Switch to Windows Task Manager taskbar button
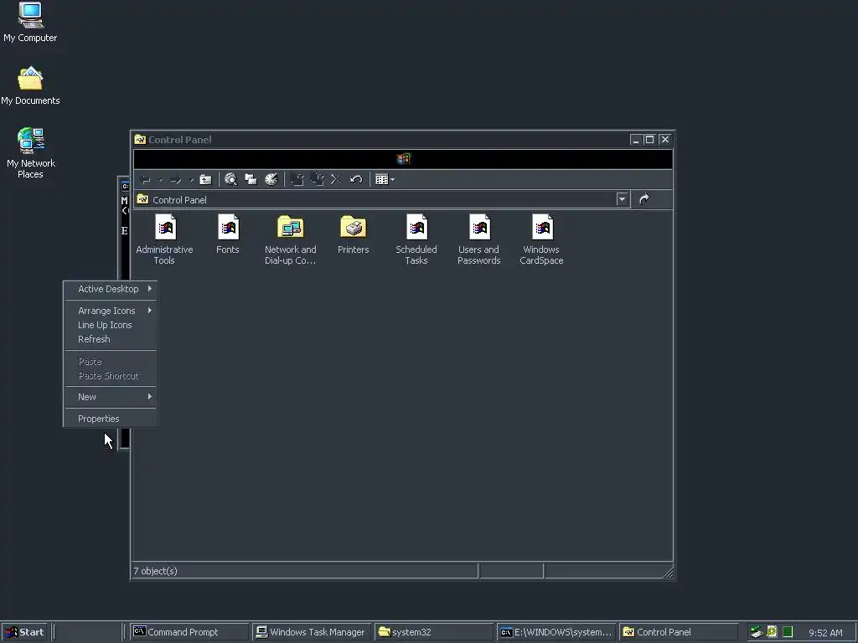The width and height of the screenshot is (858, 643). click(x=312, y=632)
